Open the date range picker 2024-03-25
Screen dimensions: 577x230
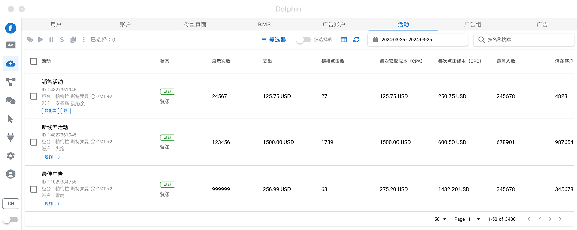417,40
